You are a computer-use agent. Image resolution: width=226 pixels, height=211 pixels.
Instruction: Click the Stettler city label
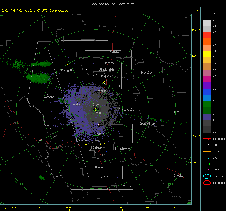(x=146, y=73)
